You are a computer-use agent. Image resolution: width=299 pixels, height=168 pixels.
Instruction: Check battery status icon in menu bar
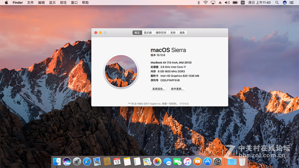pyautogui.click(x=235, y=3)
